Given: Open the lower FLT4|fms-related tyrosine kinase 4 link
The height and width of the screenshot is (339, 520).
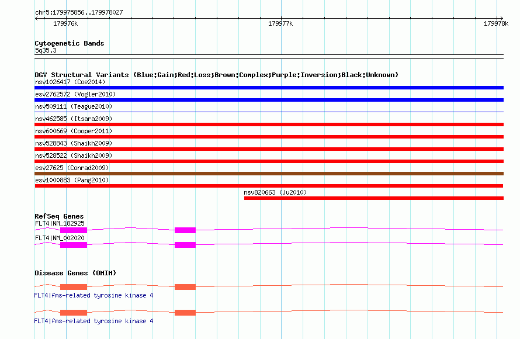Looking at the screenshot, I should (x=94, y=321).
